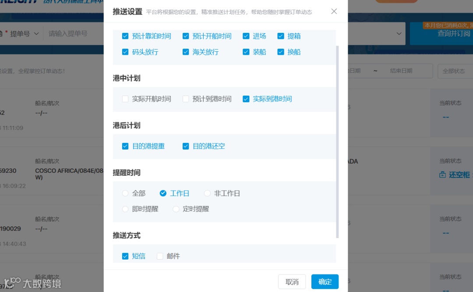Expand the dropdown at the search bar's right
Image resolution: width=473 pixels, height=292 pixels.
398,33
